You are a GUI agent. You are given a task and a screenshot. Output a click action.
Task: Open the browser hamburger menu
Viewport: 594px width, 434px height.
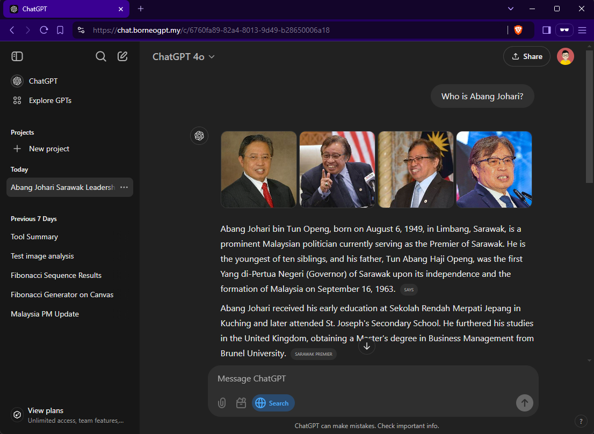point(582,31)
